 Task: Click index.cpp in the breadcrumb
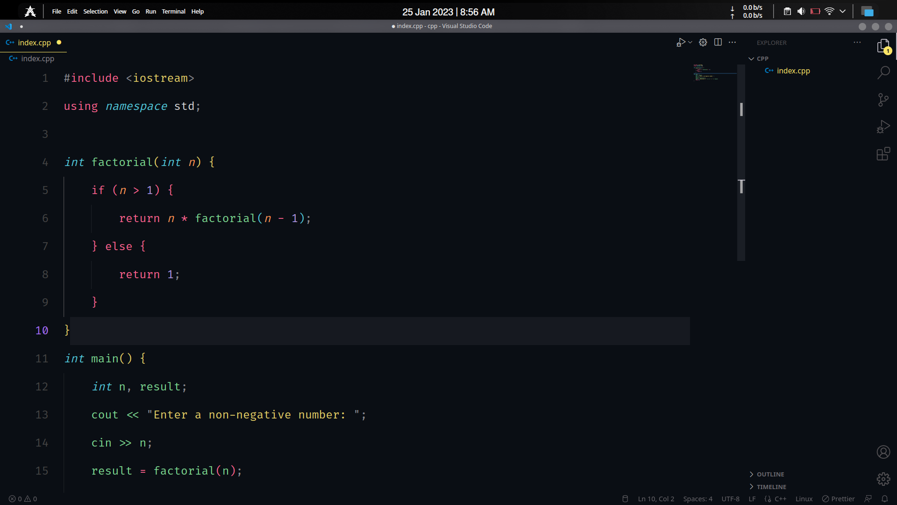pos(37,58)
